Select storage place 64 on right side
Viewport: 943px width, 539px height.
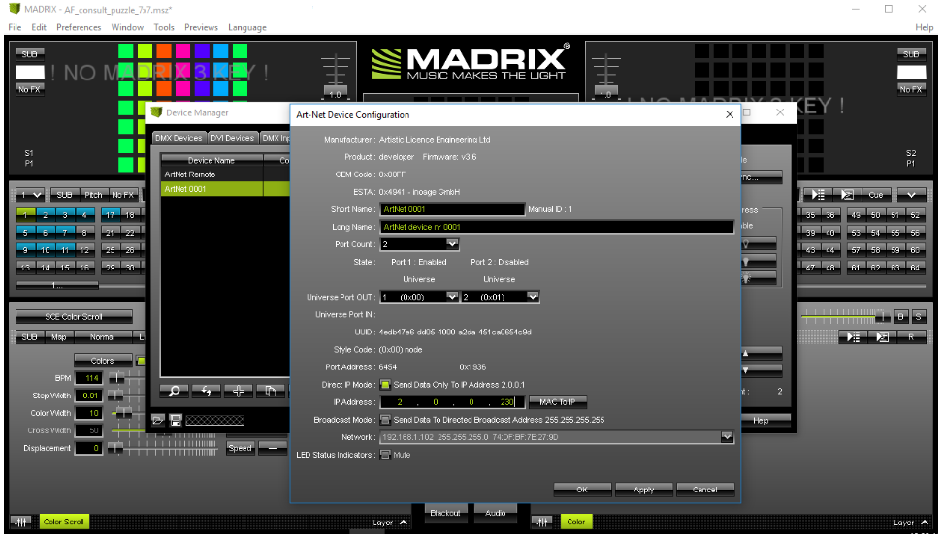tap(915, 268)
